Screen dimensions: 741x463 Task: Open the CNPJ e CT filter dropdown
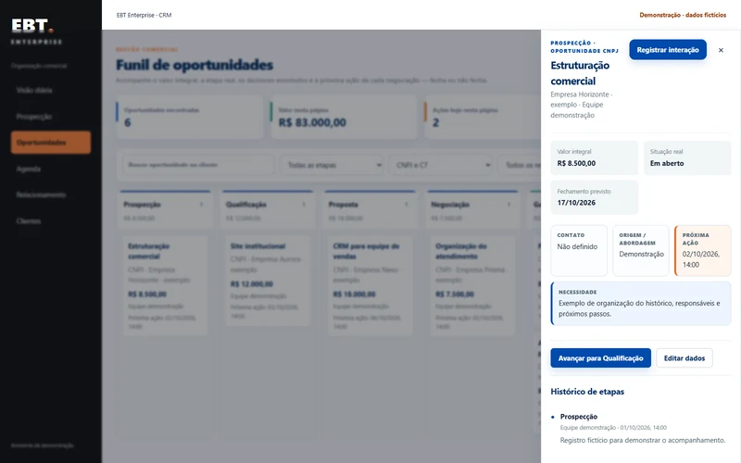pos(441,165)
